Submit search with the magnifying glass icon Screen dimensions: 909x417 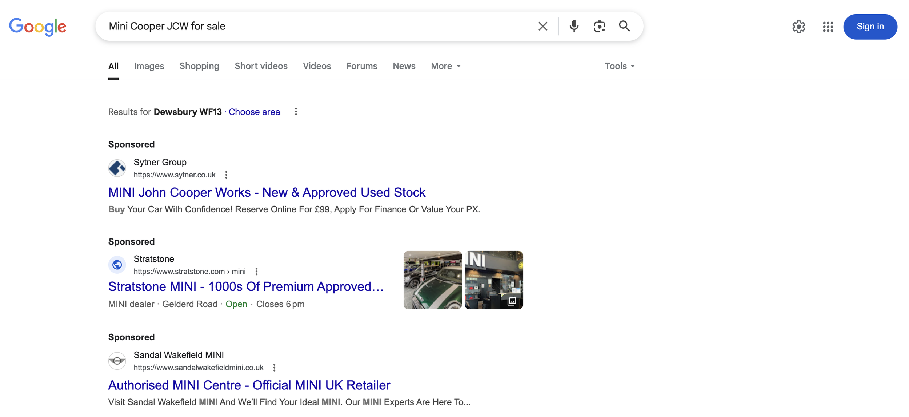point(624,26)
